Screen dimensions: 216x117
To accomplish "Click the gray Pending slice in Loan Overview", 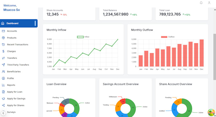I will tap(66, 102).
